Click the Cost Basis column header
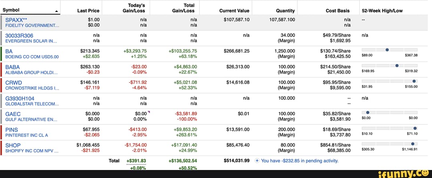The image size is (432, 178). (338, 11)
